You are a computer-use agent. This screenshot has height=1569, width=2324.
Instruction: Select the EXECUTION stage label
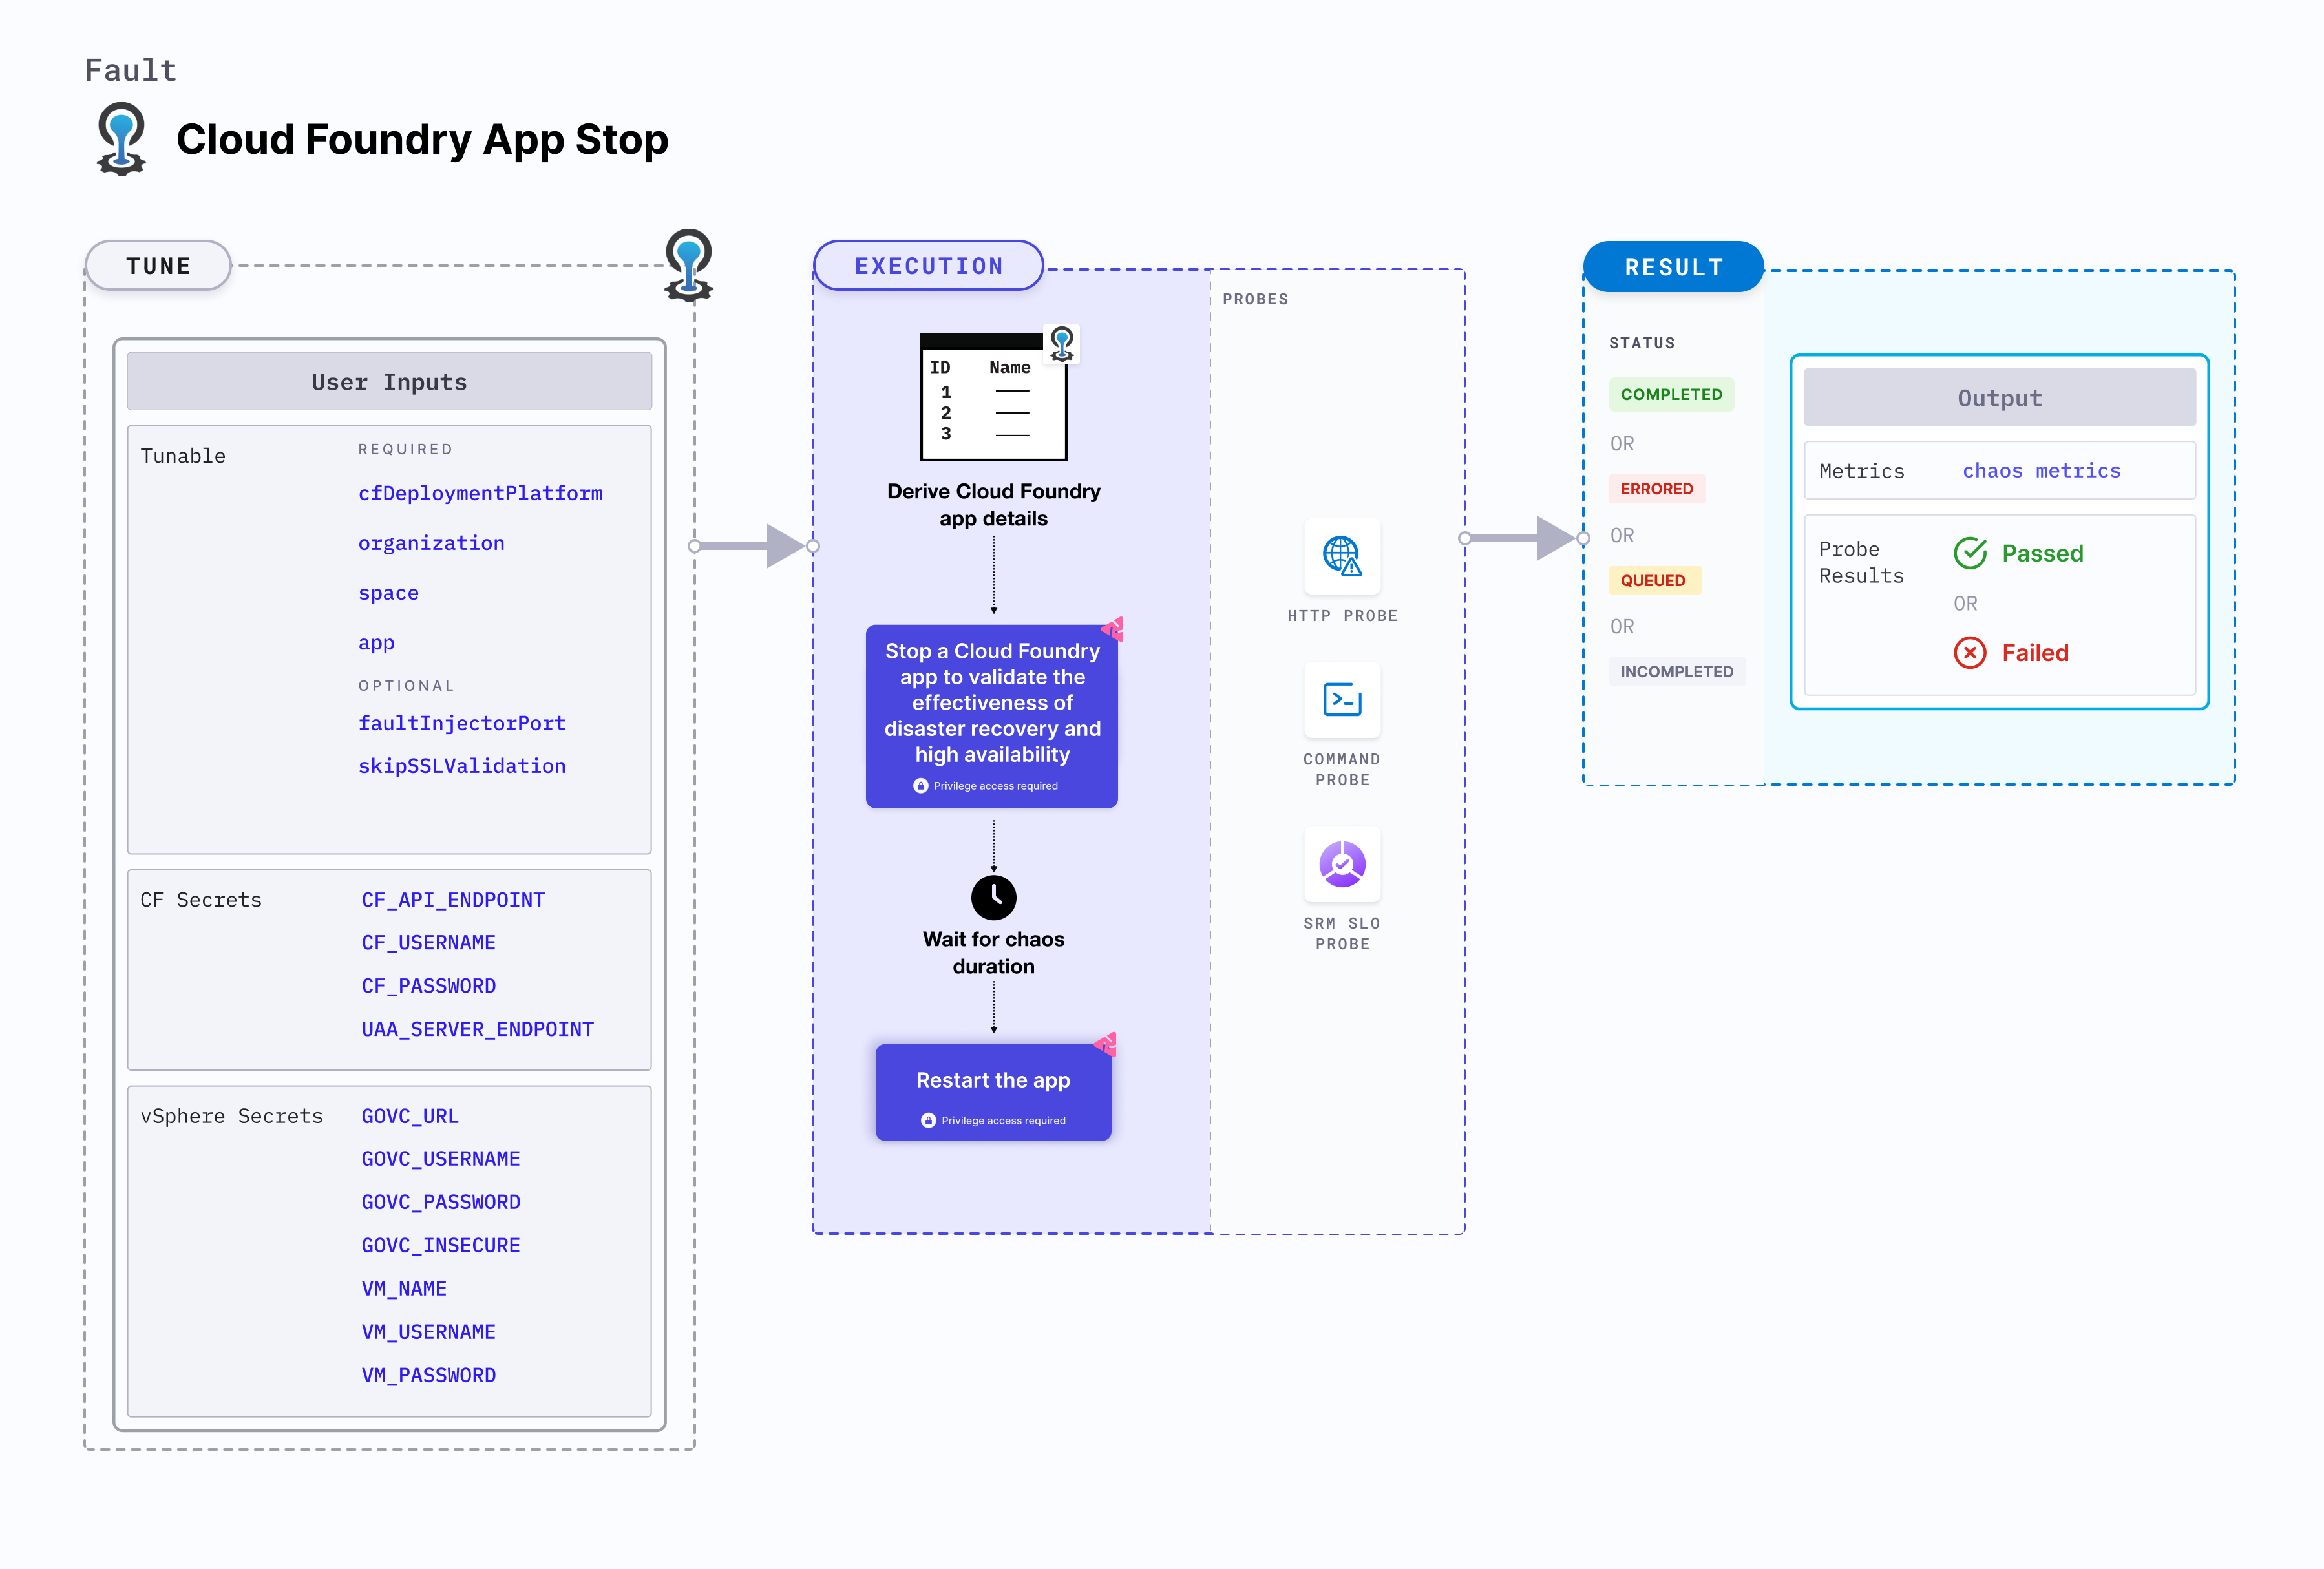(x=928, y=266)
